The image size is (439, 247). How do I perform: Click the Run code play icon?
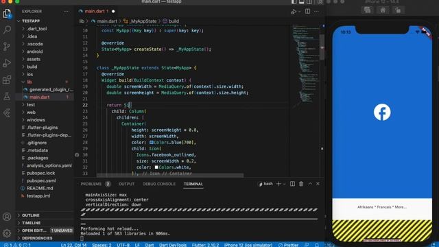(294, 12)
